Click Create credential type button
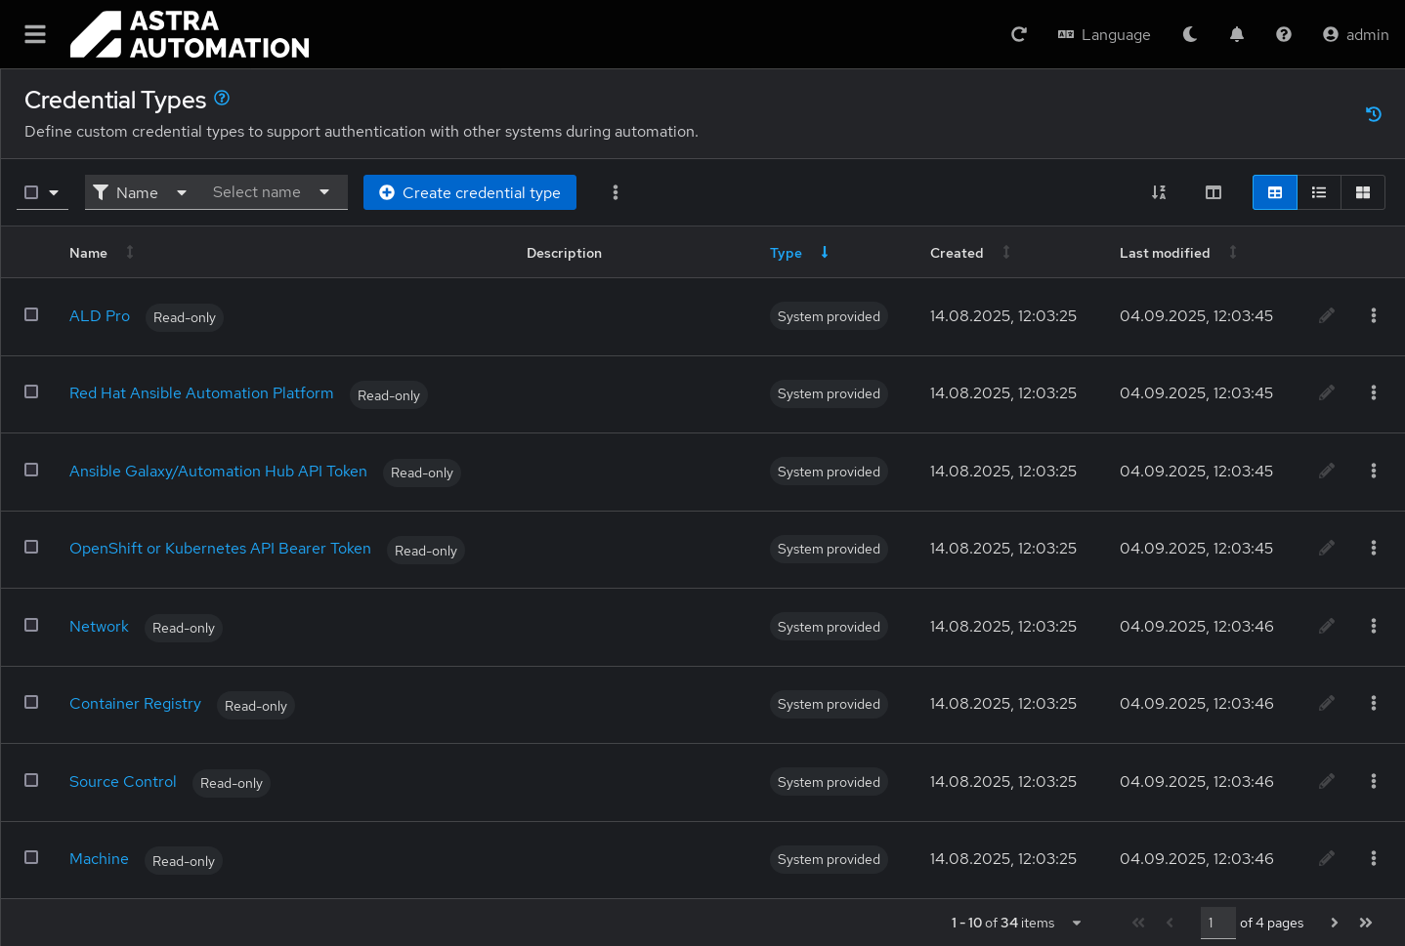The image size is (1405, 946). click(469, 192)
